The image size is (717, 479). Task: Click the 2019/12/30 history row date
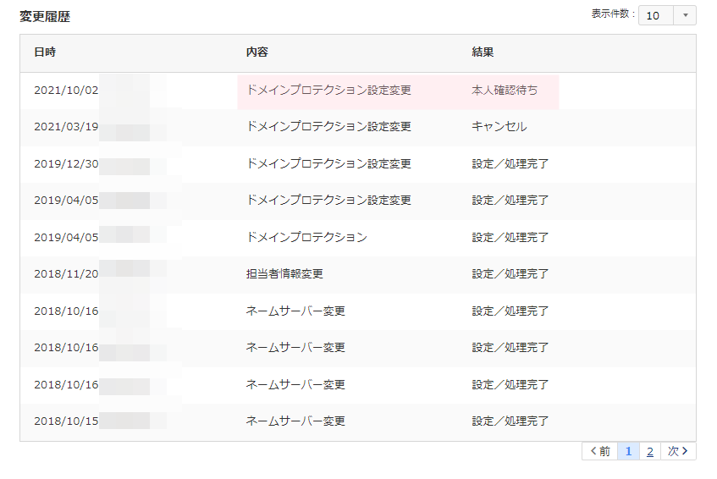point(66,163)
